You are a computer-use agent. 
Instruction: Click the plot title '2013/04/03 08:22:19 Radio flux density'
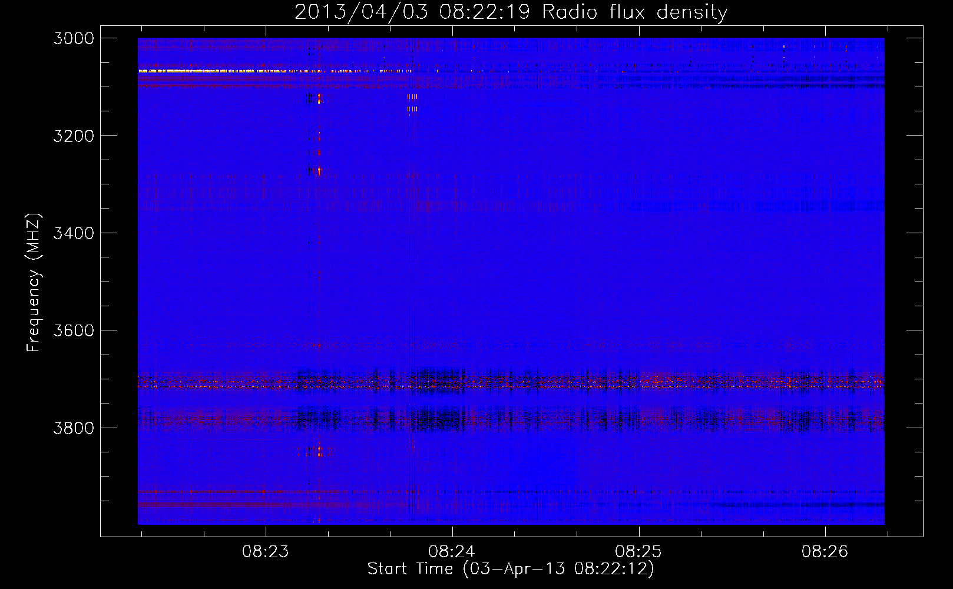tap(511, 12)
